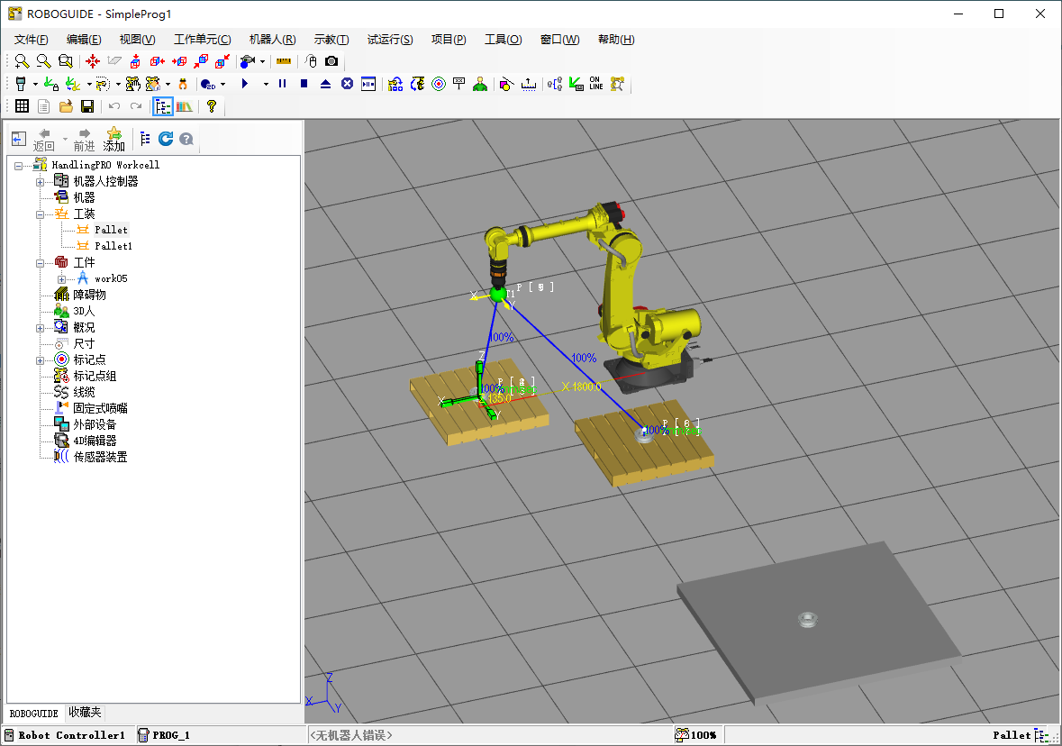Toggle the cell browser tree view button
The height and width of the screenshot is (746, 1062).
(x=162, y=106)
